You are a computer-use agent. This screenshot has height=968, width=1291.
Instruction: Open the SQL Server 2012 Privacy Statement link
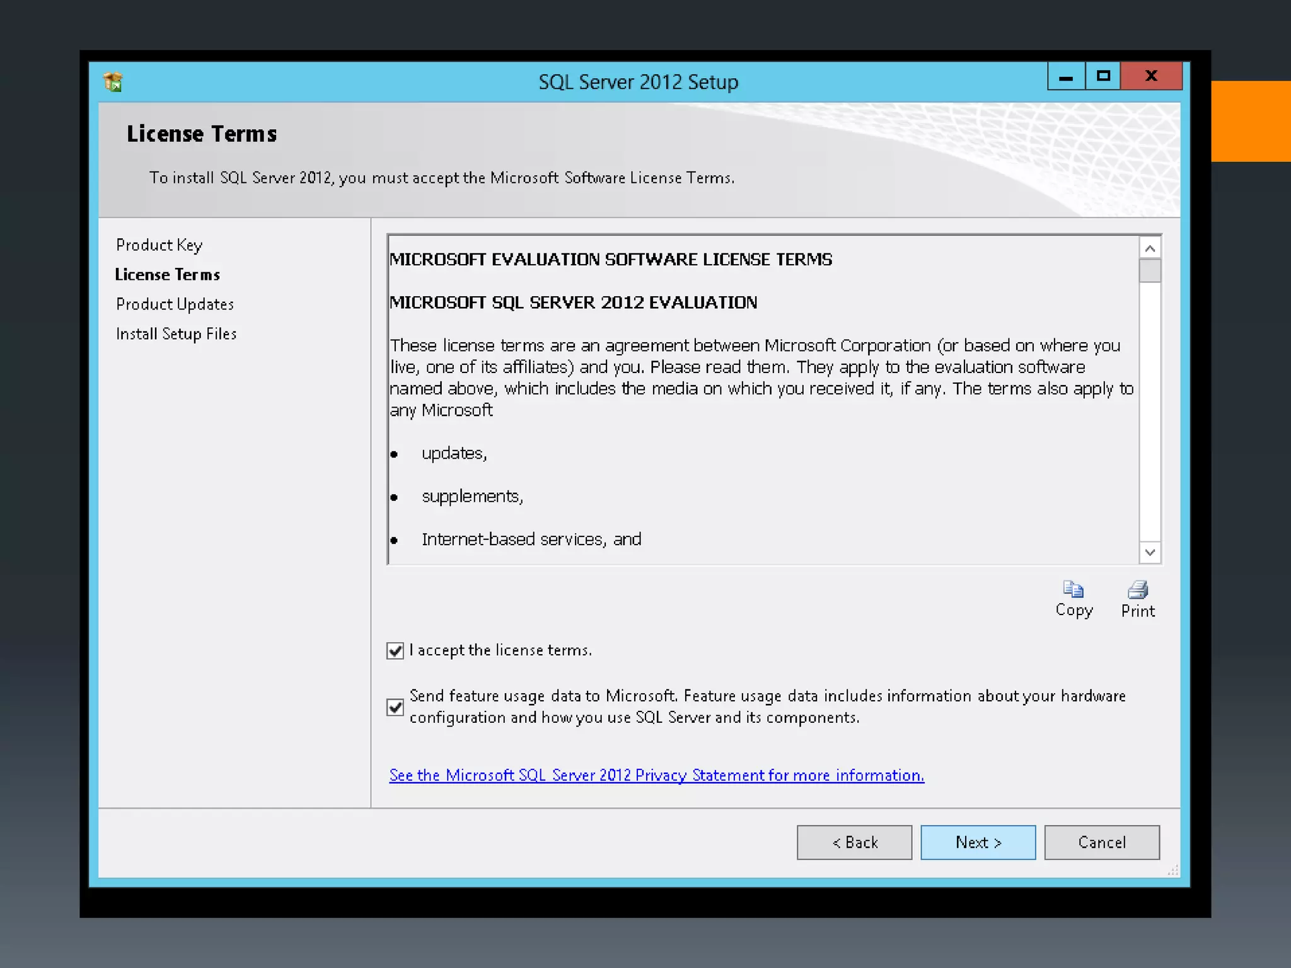656,775
